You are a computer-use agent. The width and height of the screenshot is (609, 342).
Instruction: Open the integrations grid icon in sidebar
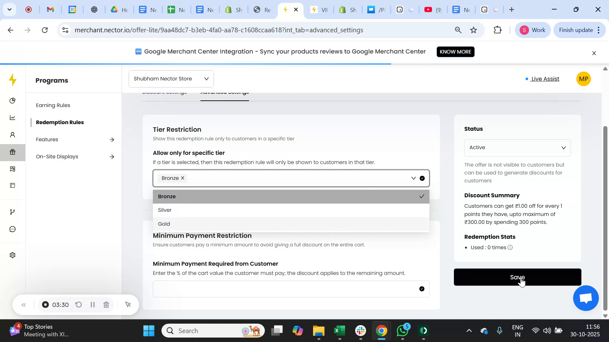coord(13,169)
